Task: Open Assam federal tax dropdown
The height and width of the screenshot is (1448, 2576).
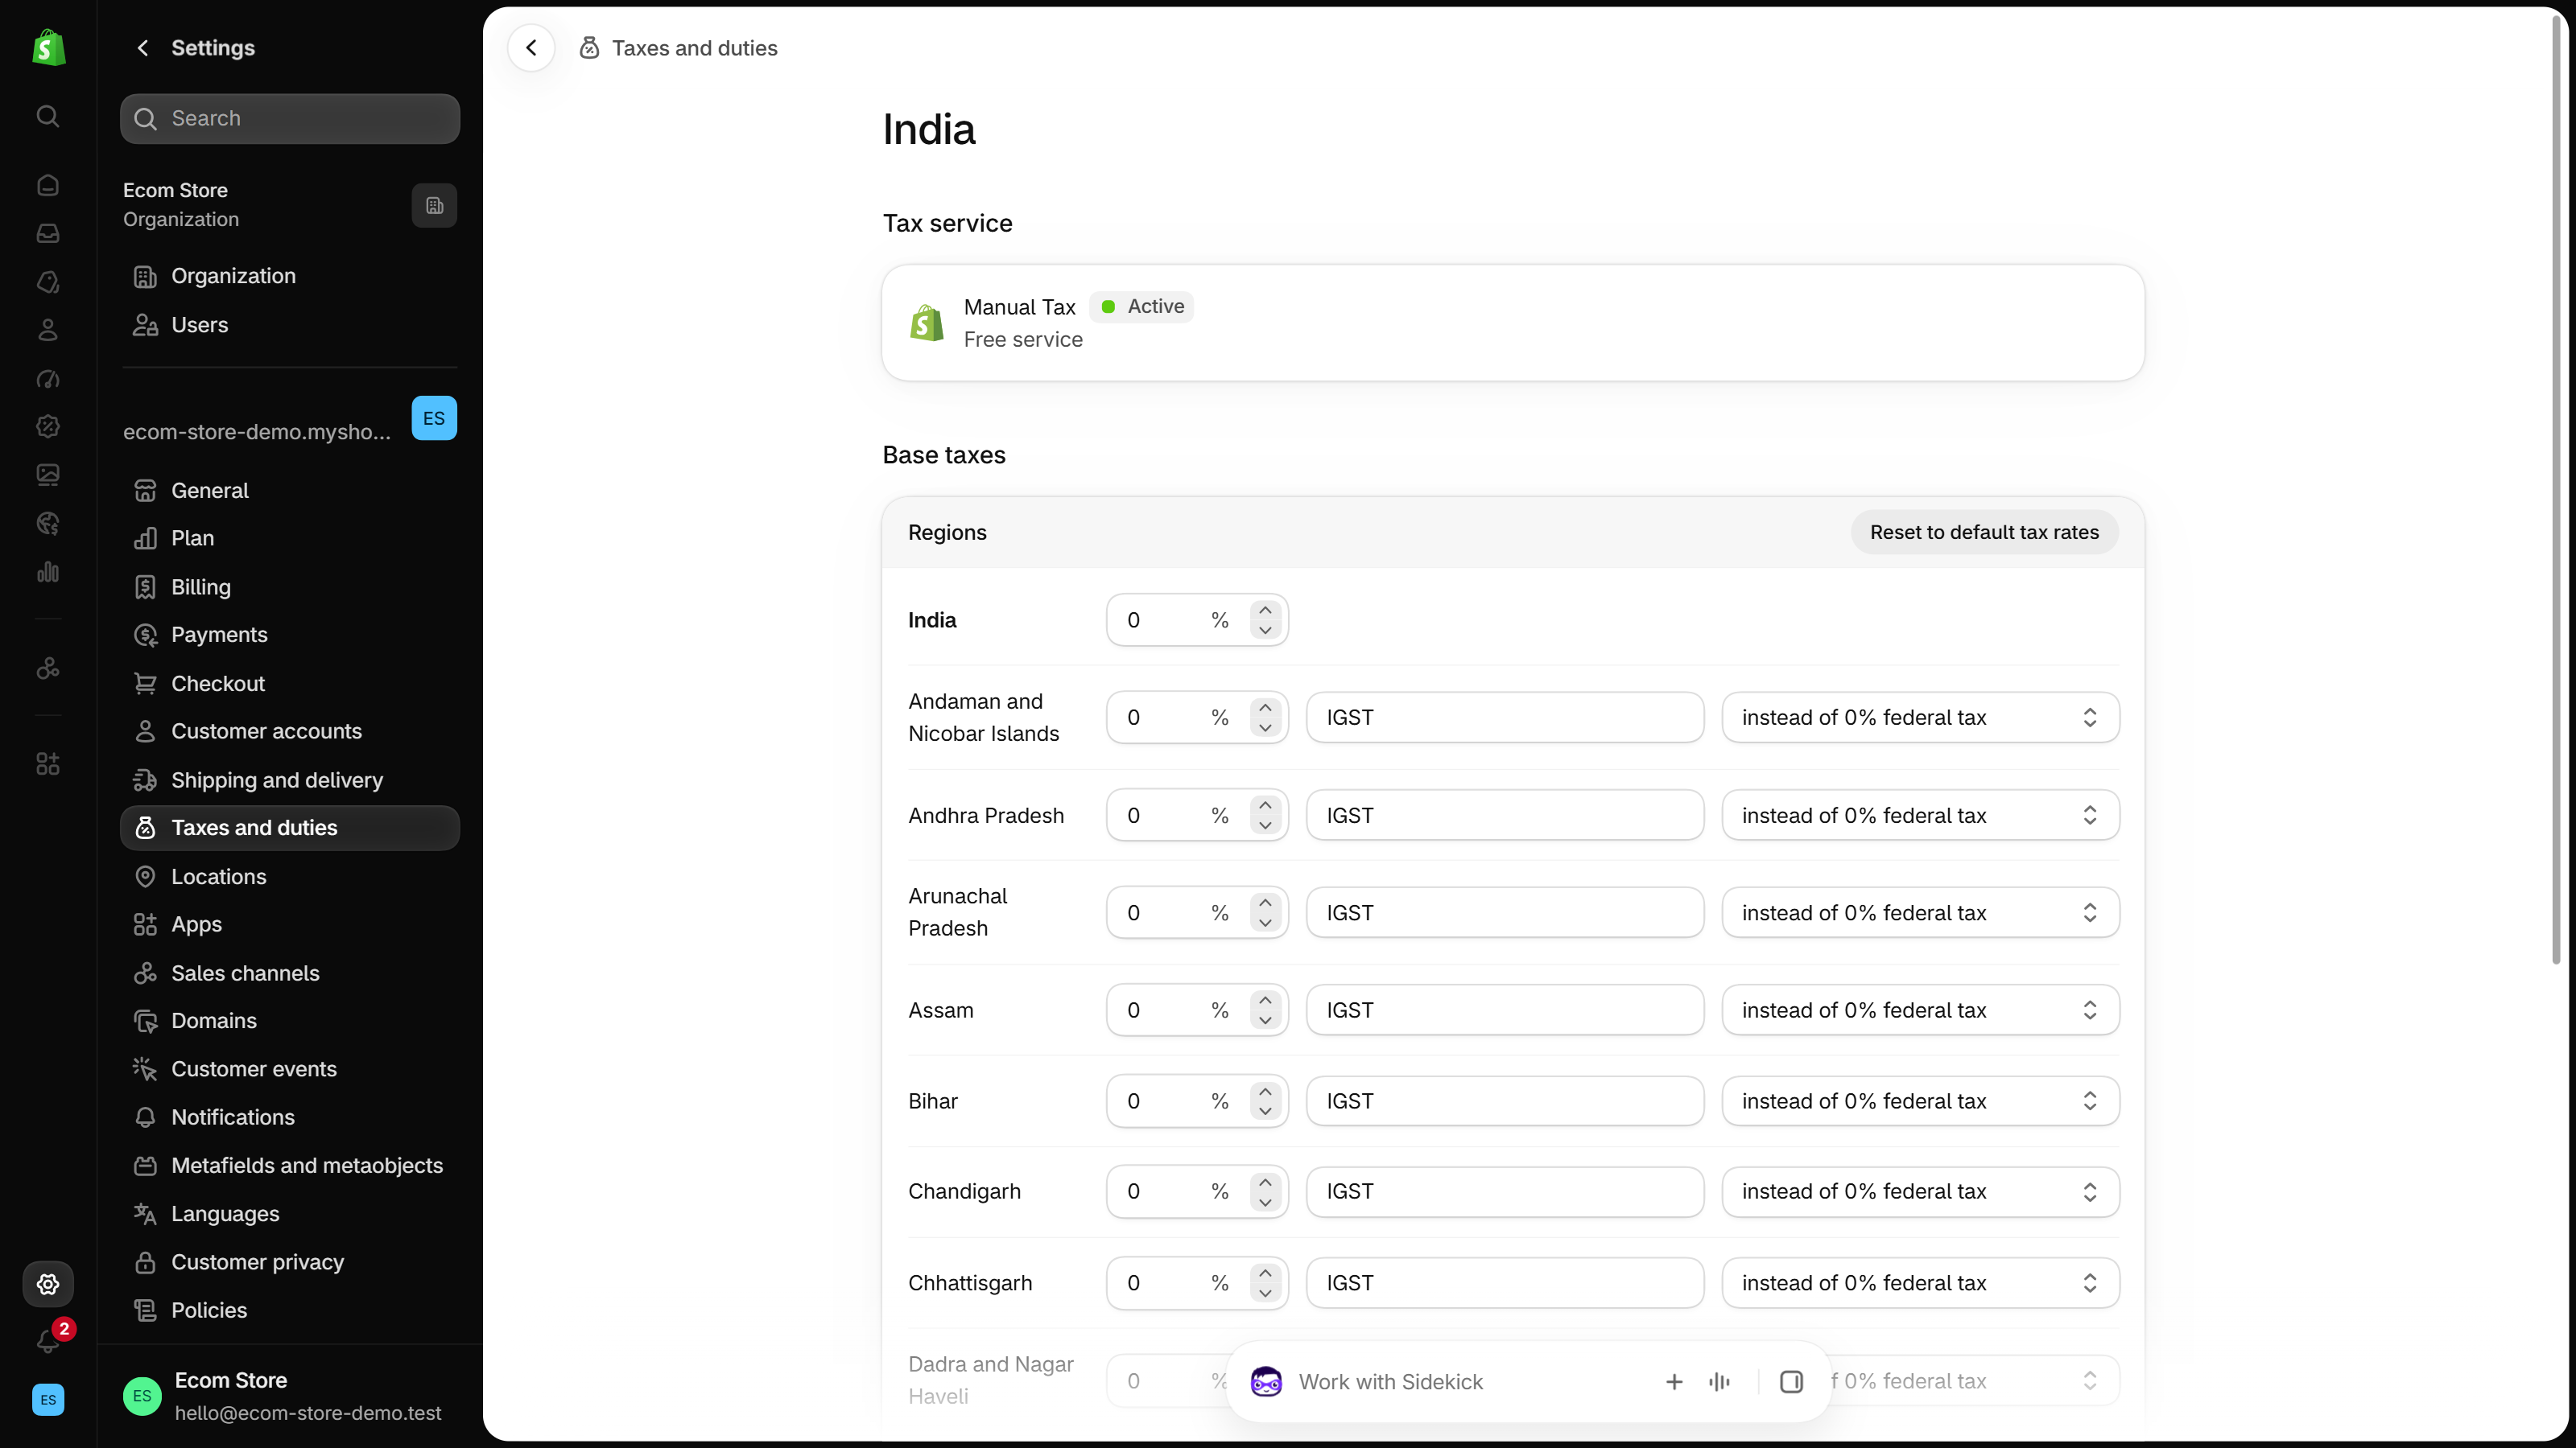Action: [x=1920, y=1010]
